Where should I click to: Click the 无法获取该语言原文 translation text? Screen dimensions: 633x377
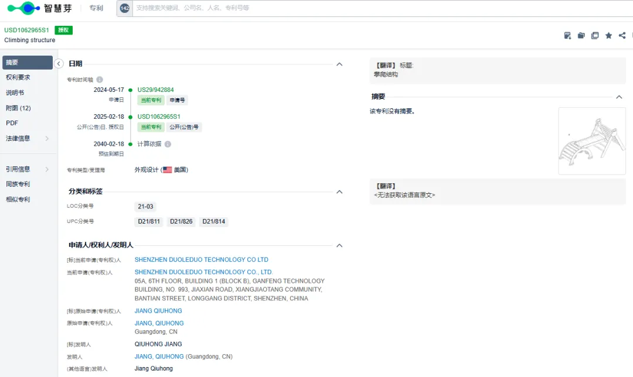(x=404, y=195)
